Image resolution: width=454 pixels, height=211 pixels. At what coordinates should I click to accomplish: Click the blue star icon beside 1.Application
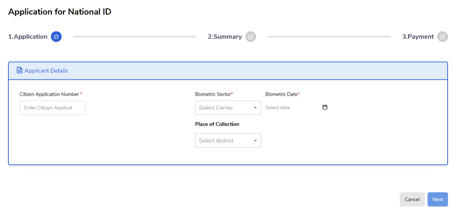pos(56,37)
